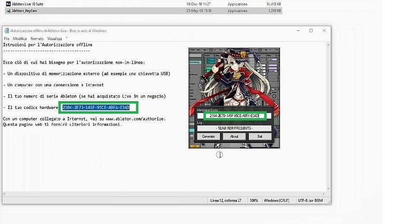Click the Hardware Code input field in keygen
The image size is (393, 224).
234,116
